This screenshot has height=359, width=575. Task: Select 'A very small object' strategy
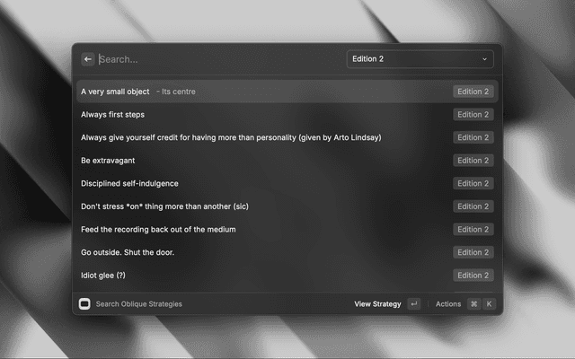(x=115, y=92)
